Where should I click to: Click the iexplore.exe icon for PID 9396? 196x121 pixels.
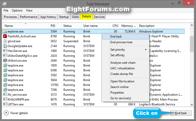[5, 70]
